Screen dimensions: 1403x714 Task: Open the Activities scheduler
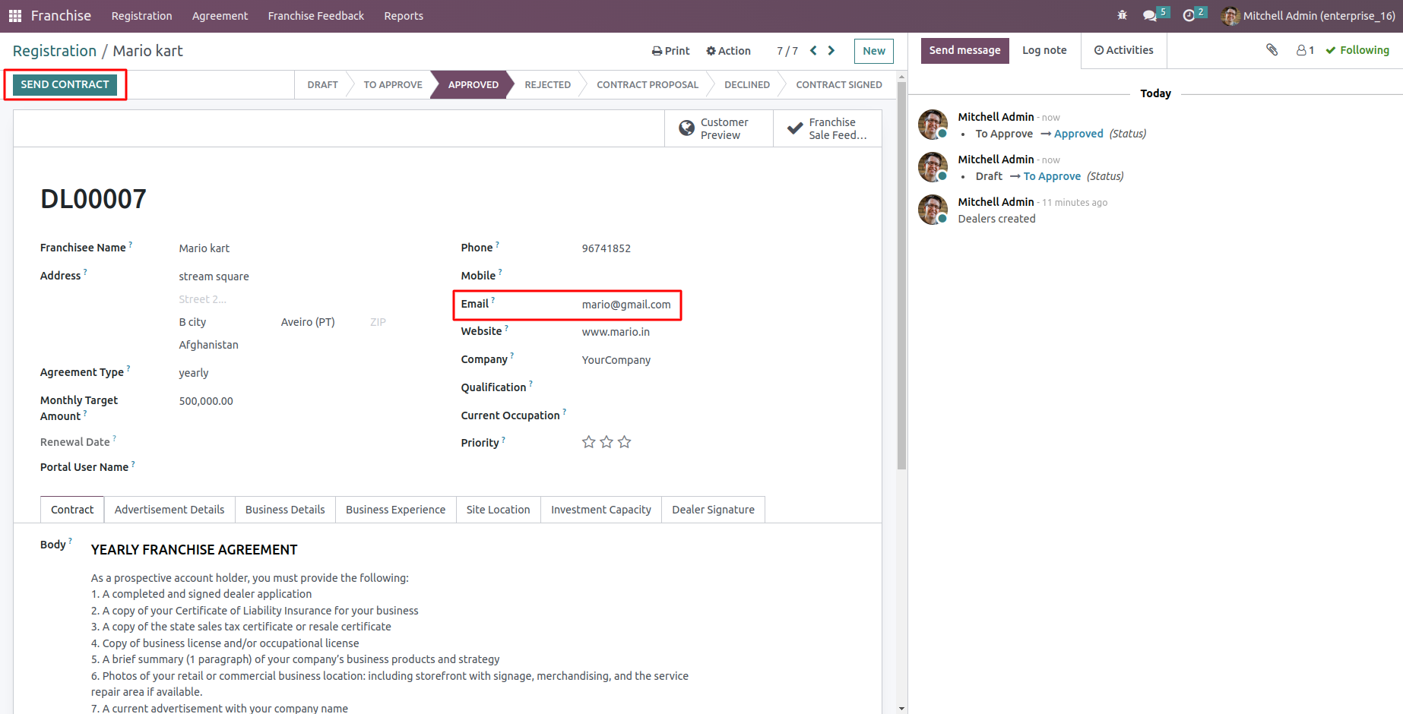[1123, 50]
